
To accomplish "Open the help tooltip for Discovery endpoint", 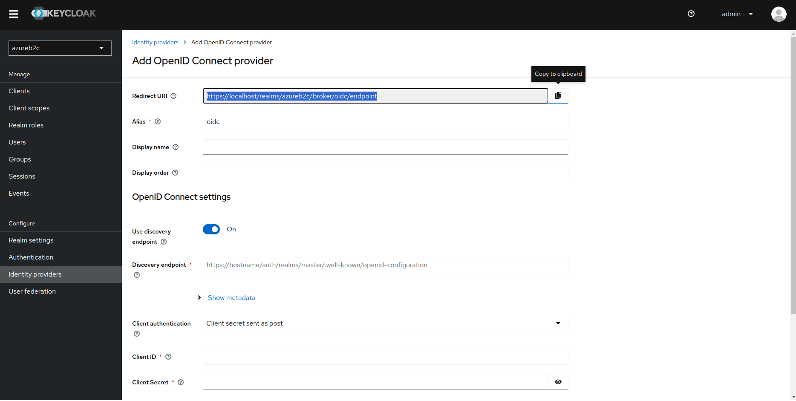I will 137,275.
